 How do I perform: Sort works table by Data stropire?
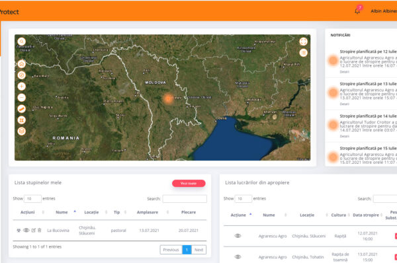coord(366,215)
